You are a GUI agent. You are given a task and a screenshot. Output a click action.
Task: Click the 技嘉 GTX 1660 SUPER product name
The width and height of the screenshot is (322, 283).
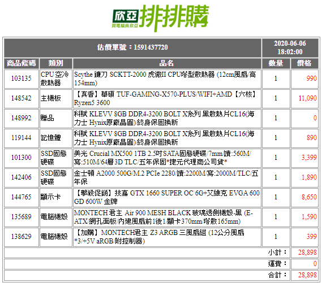tap(167, 197)
